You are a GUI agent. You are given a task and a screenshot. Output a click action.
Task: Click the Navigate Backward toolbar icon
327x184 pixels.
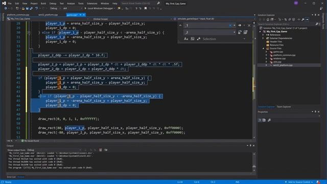click(6, 8)
